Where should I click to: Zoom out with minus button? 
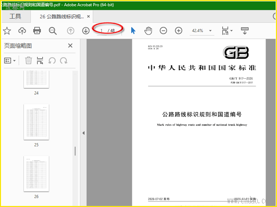(x=163, y=31)
